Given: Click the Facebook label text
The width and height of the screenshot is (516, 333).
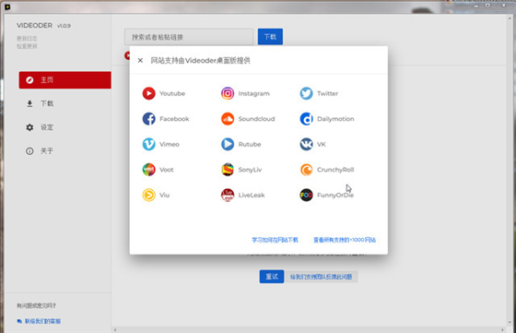Looking at the screenshot, I should point(174,119).
